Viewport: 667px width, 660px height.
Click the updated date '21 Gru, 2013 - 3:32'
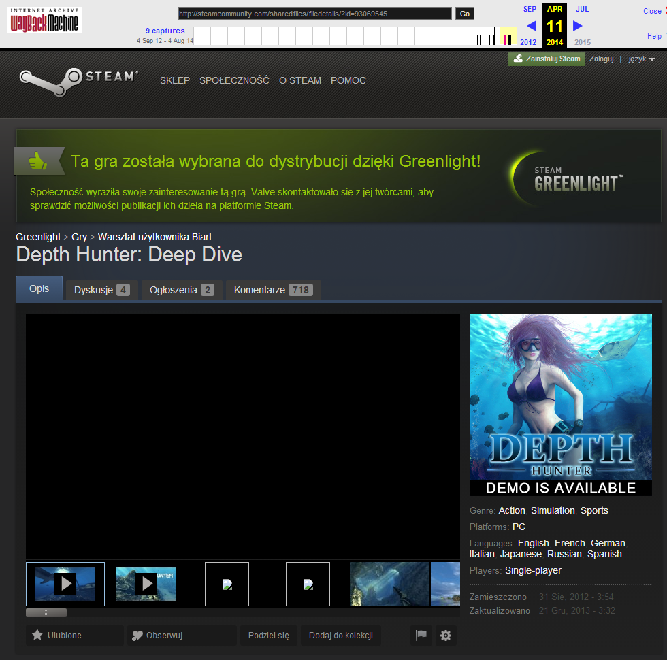coord(577,611)
